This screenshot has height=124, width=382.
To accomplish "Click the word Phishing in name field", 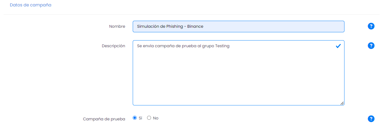I will click(x=174, y=27).
